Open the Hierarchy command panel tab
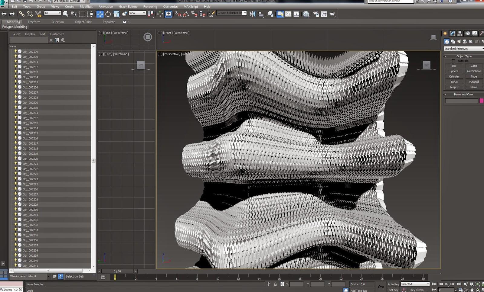Image resolution: width=484 pixels, height=292 pixels. pyautogui.click(x=460, y=33)
